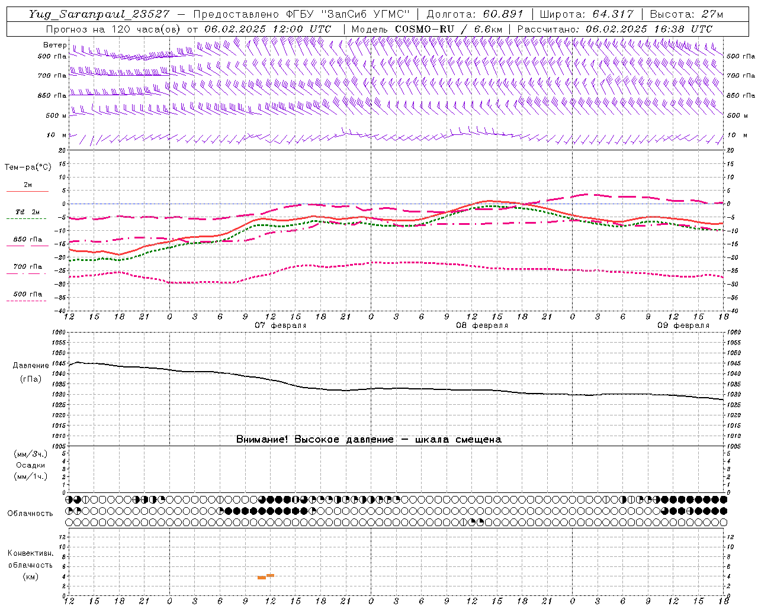This screenshot has height=606, width=758.
Task: Click the 09 февраля date label
Action: tap(683, 325)
